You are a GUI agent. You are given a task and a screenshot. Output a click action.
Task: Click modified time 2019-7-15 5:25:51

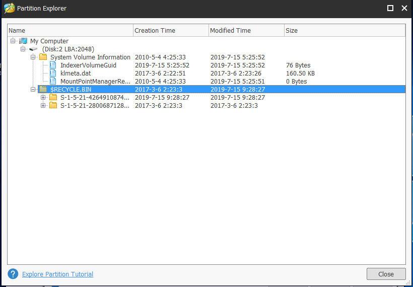pyautogui.click(x=238, y=82)
